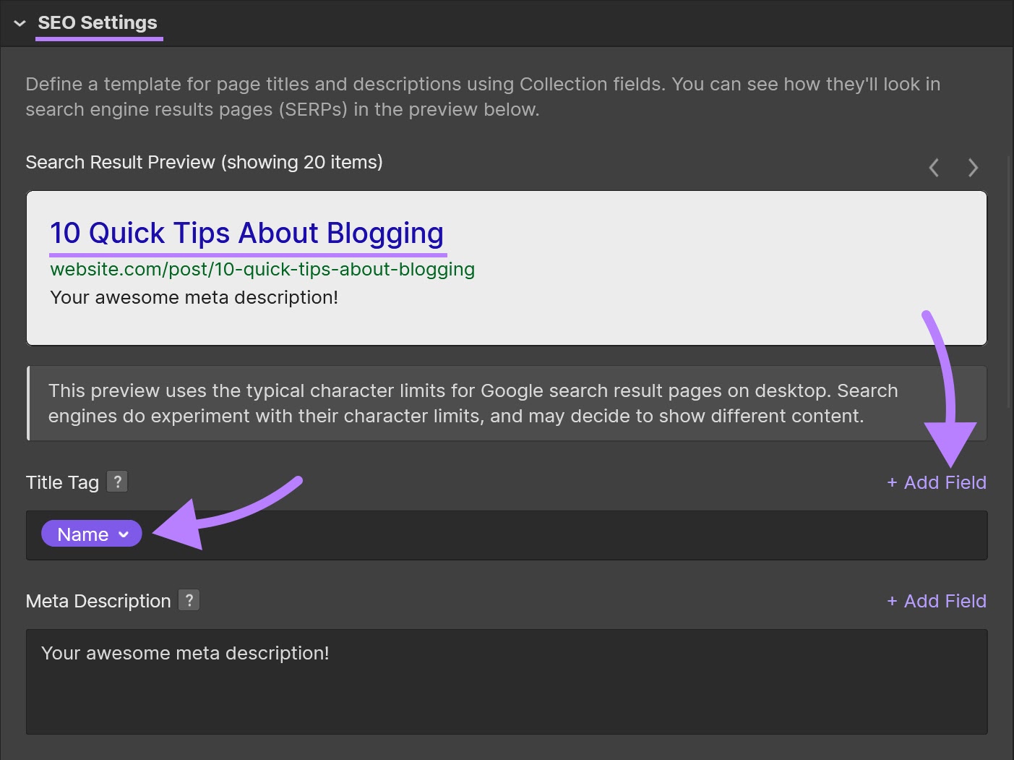Select the SEO Settings header tab
The width and height of the screenshot is (1014, 760).
(x=98, y=22)
